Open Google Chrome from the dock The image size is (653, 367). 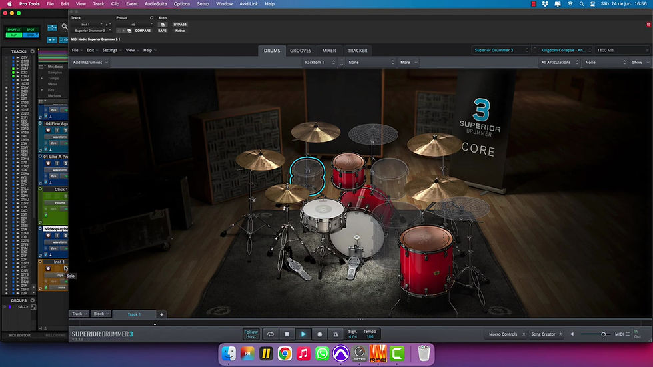(285, 354)
